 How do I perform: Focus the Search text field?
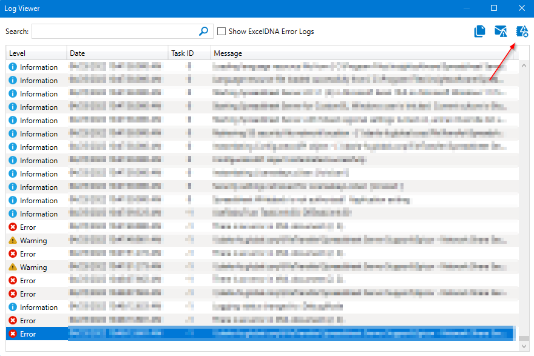[x=122, y=32]
